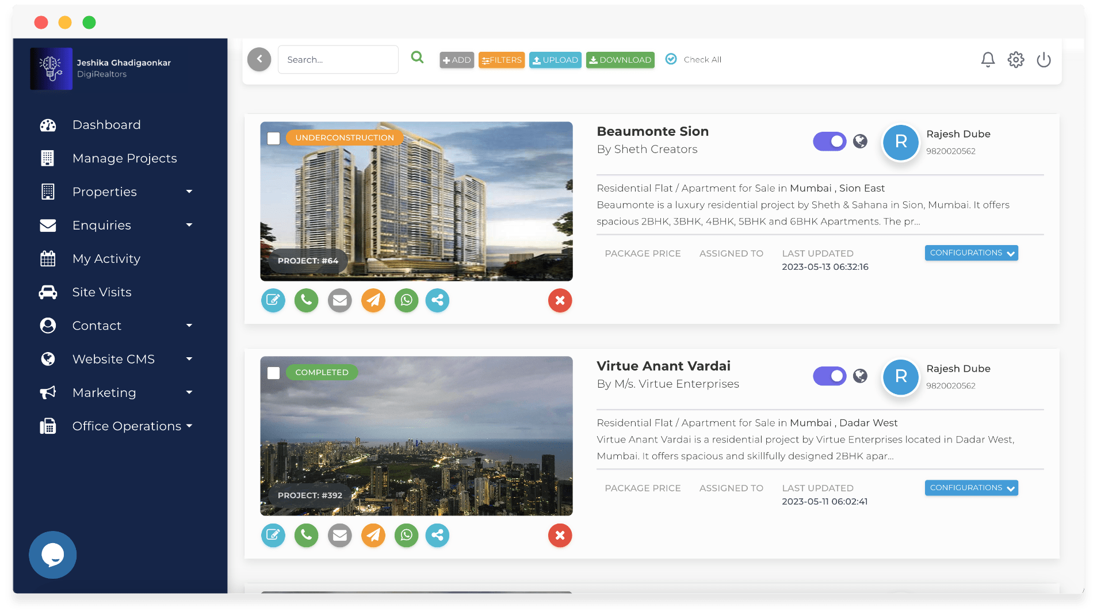
Task: Disable the Beaumonte Sion active toggle
Action: coord(830,141)
